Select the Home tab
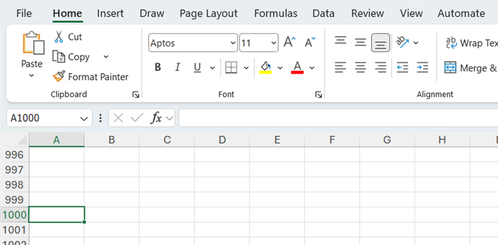 click(x=67, y=13)
